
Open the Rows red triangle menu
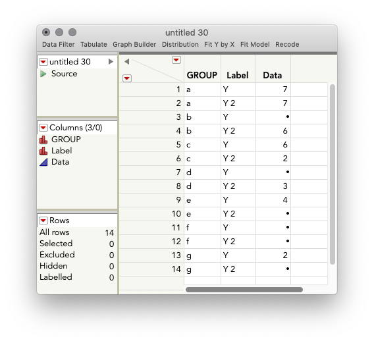click(x=43, y=221)
